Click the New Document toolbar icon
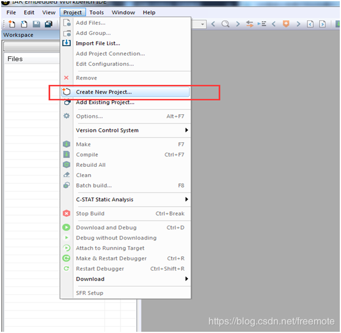The image size is (341, 333). click(12, 24)
